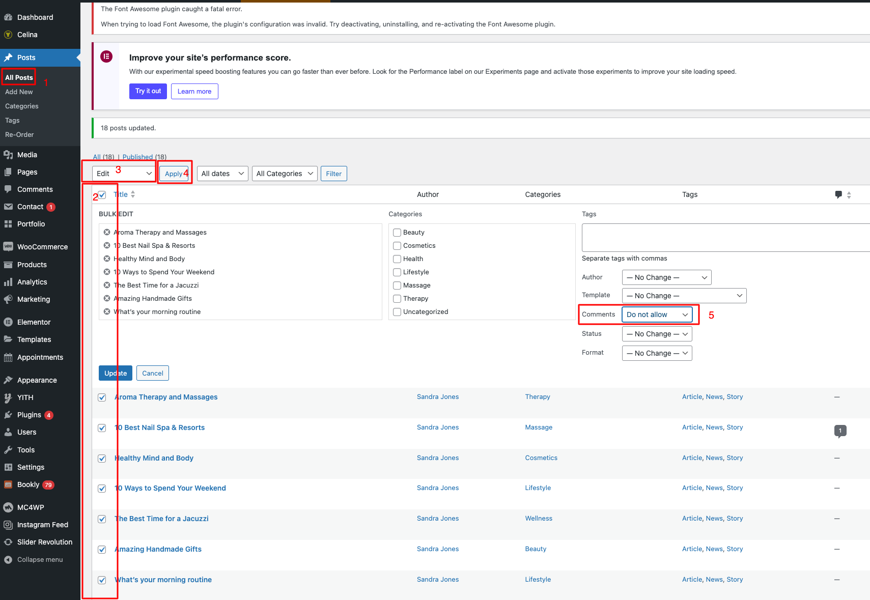
Task: Select Tags under Posts menu
Action: 12,120
